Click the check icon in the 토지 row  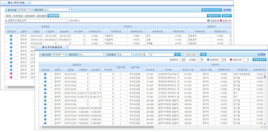click(x=11, y=36)
